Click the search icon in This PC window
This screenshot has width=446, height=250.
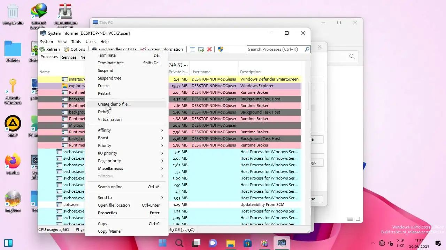tap(352, 56)
